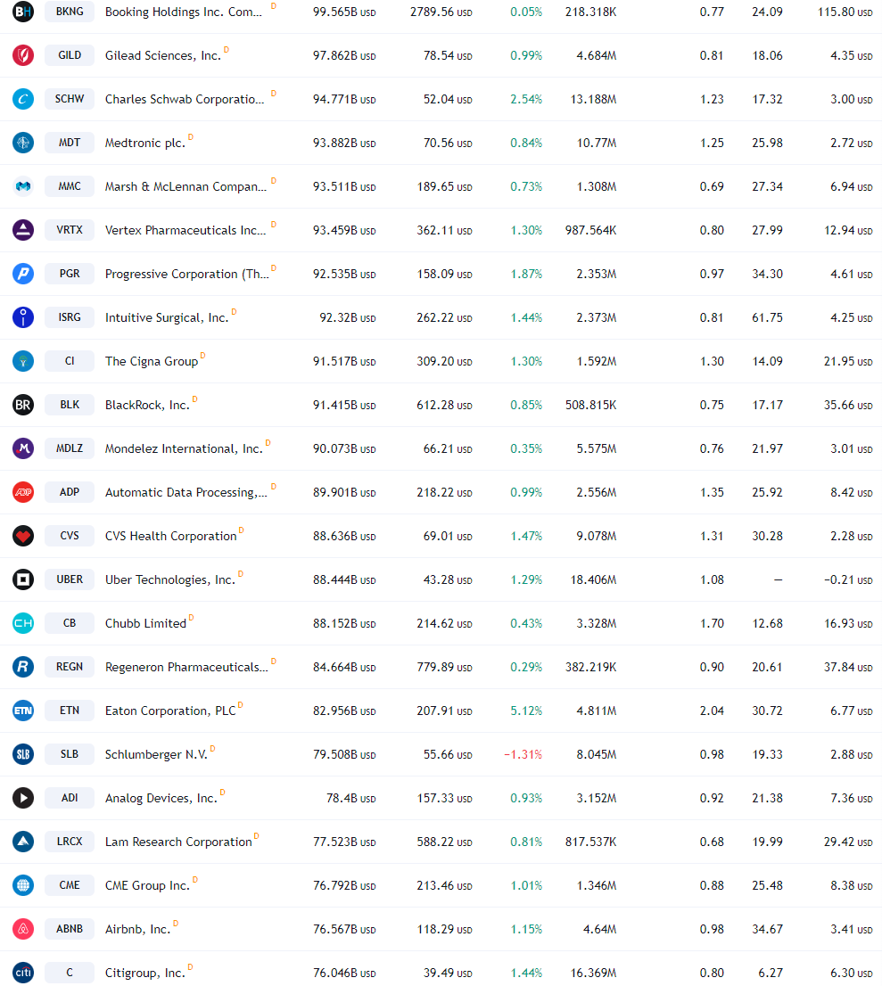
Task: Open Schlumberger N.V. company link
Action: [x=156, y=754]
